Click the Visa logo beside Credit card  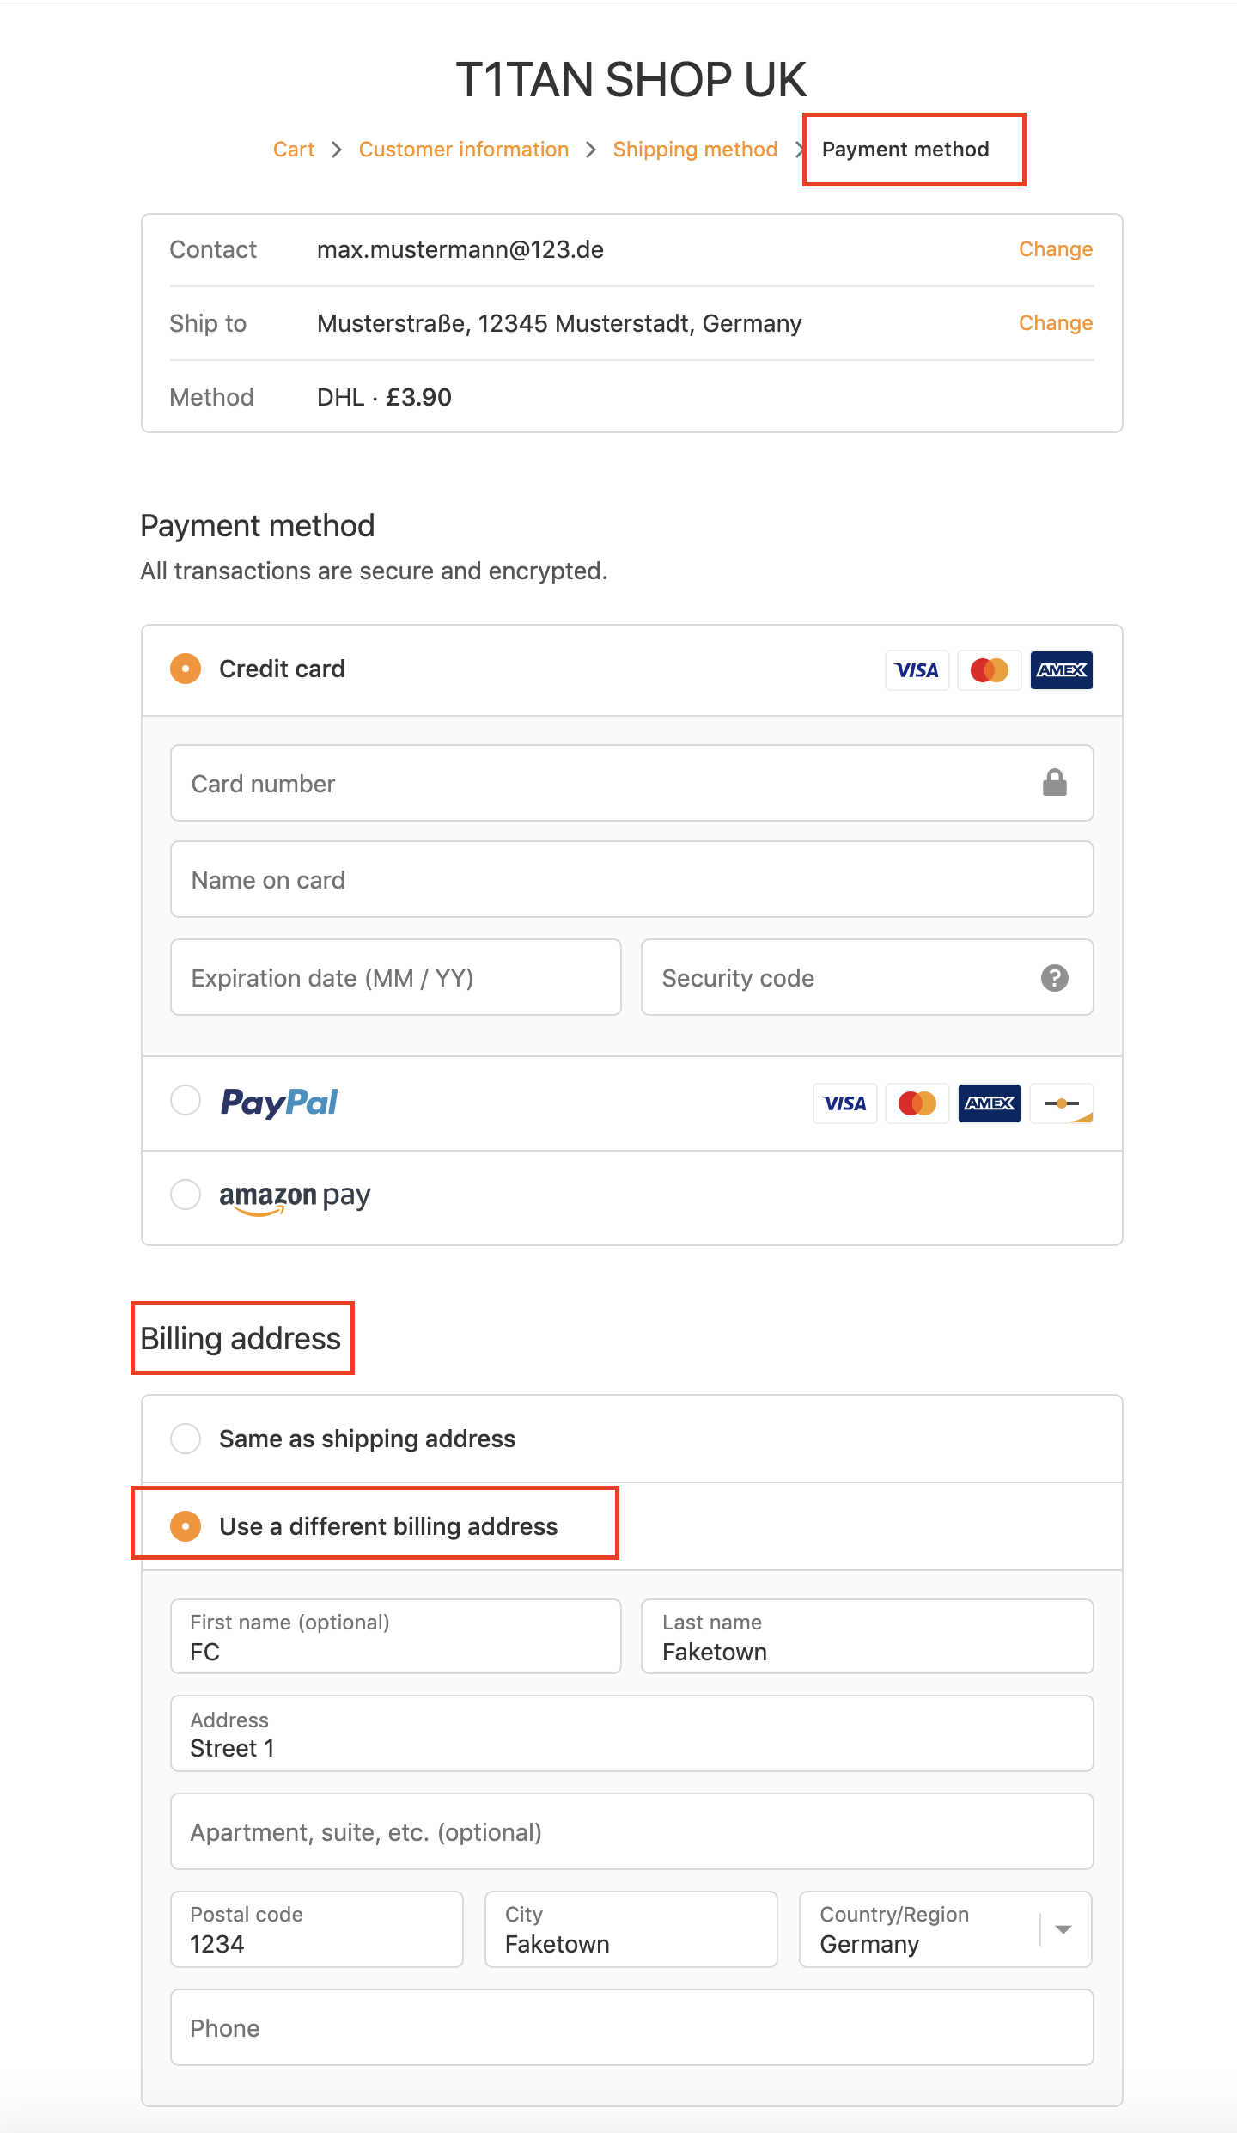[917, 670]
